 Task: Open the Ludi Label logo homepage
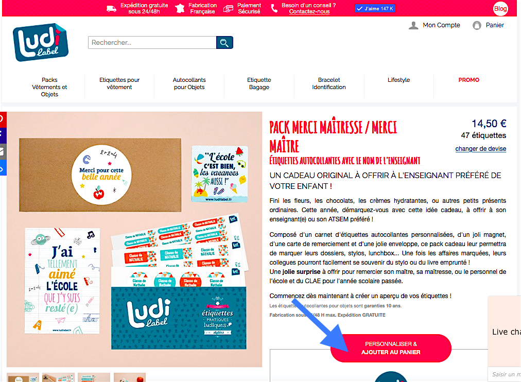pos(41,42)
